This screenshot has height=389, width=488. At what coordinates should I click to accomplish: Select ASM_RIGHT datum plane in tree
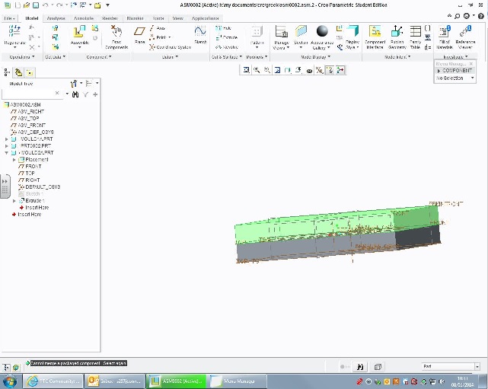pos(27,111)
